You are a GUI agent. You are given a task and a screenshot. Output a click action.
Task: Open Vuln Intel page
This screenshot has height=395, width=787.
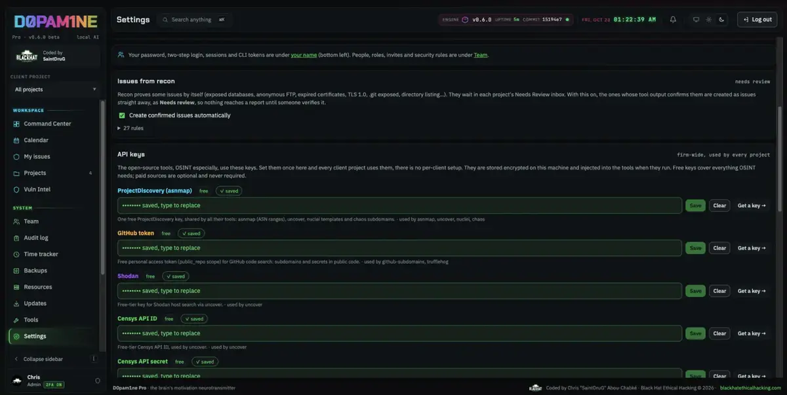(52, 189)
